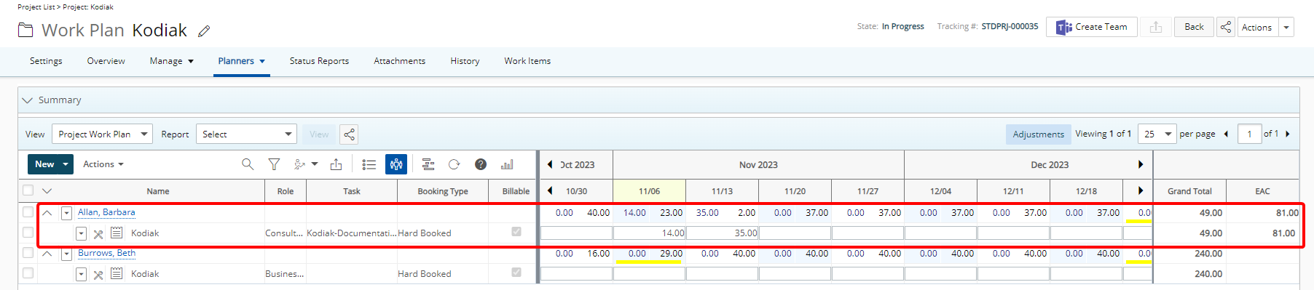
Task: Select all rows with header checkbox
Action: (x=28, y=190)
